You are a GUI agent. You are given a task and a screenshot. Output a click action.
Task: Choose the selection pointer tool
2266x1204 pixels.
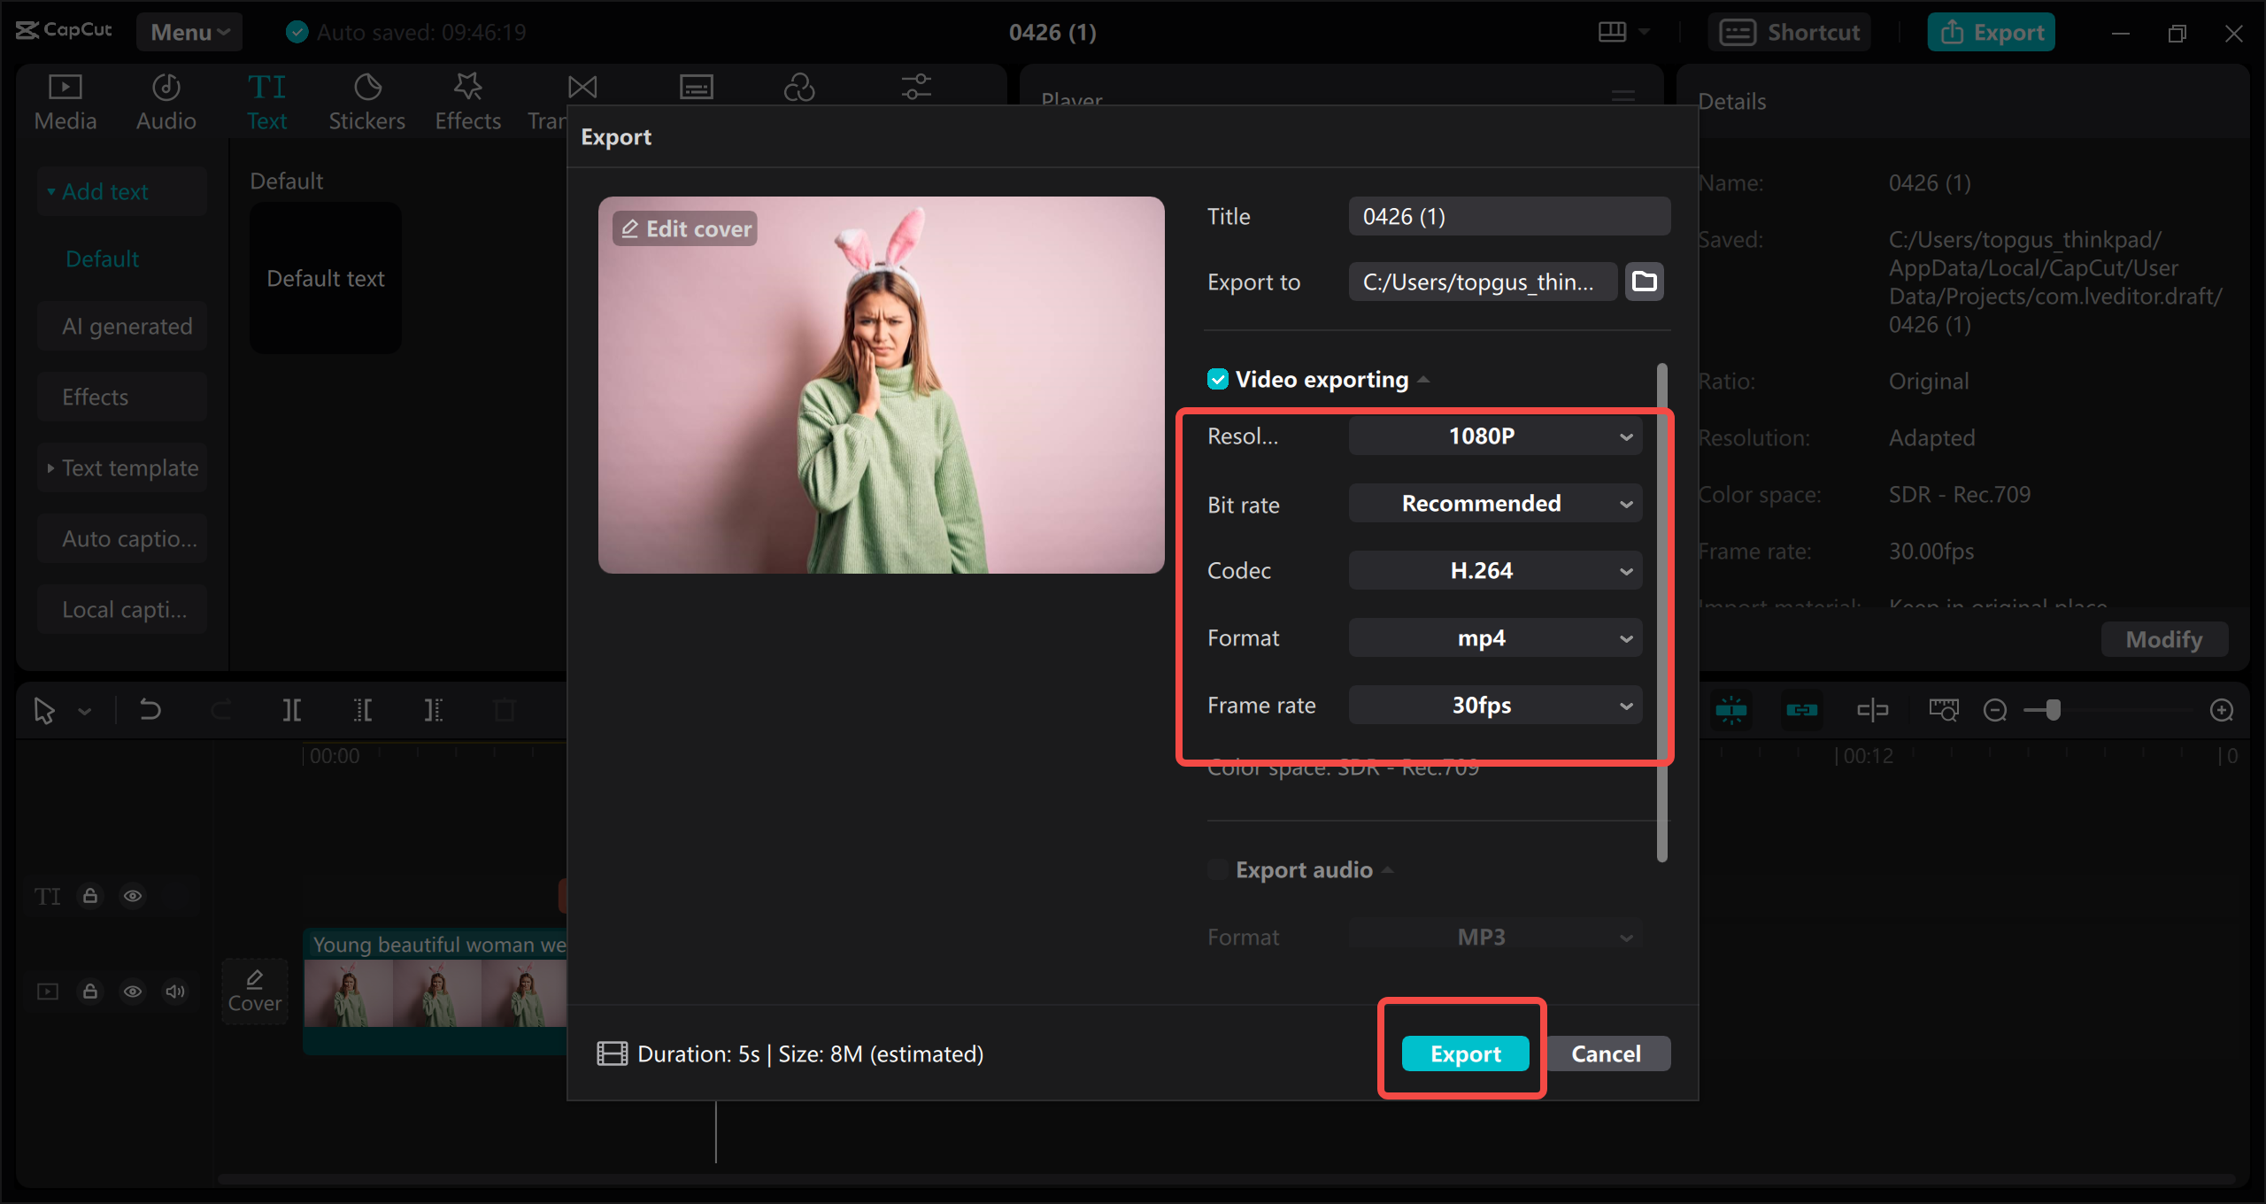point(43,710)
